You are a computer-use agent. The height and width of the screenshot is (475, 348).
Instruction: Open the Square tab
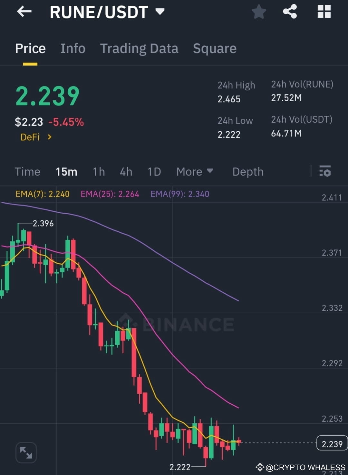(x=215, y=48)
